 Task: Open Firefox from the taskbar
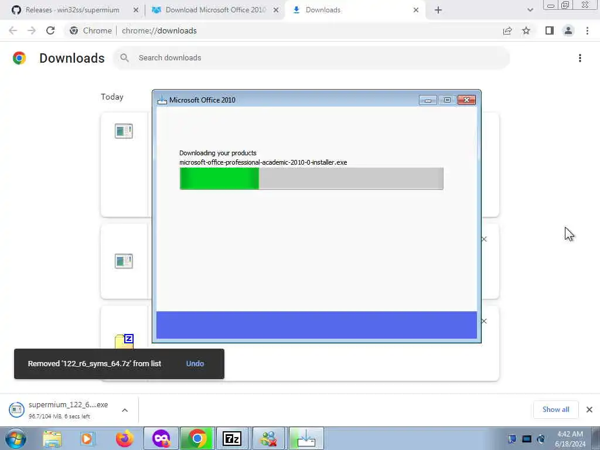coord(124,439)
